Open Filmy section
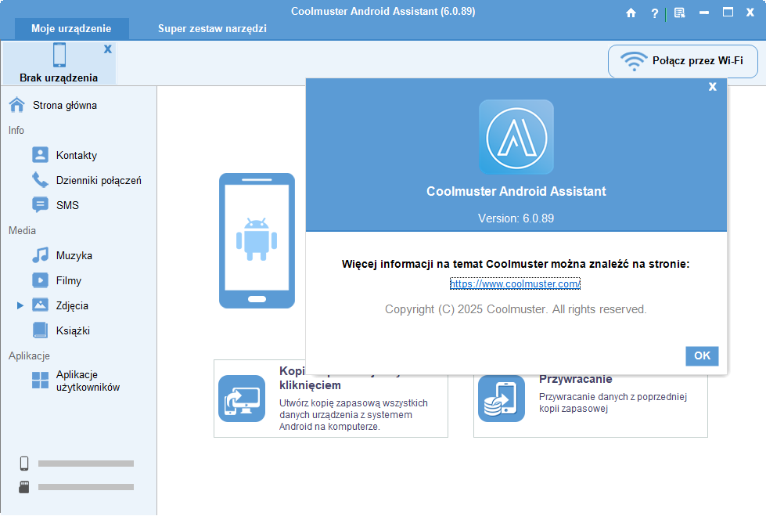Image resolution: width=766 pixels, height=516 pixels. point(68,281)
